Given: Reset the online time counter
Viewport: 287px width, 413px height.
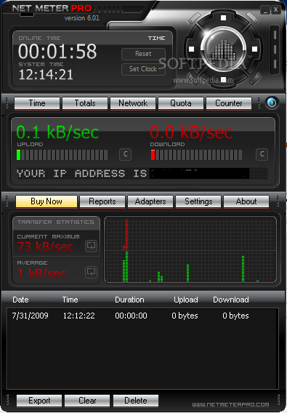Looking at the screenshot, I should (x=144, y=54).
